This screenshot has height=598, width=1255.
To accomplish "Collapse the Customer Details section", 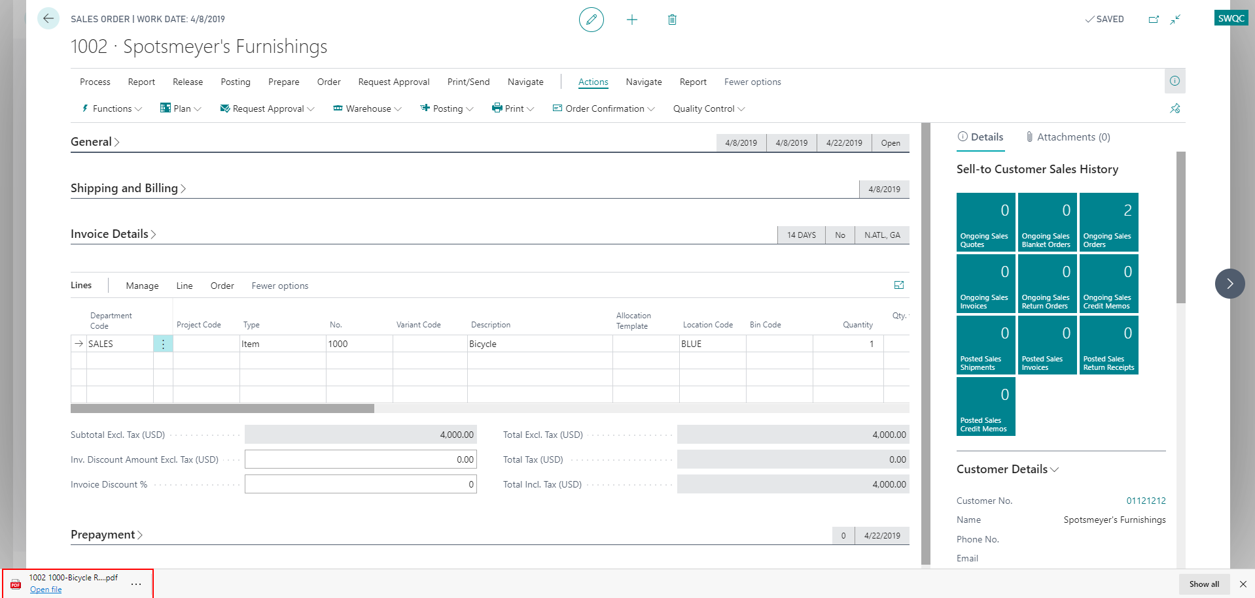I will [x=1008, y=469].
